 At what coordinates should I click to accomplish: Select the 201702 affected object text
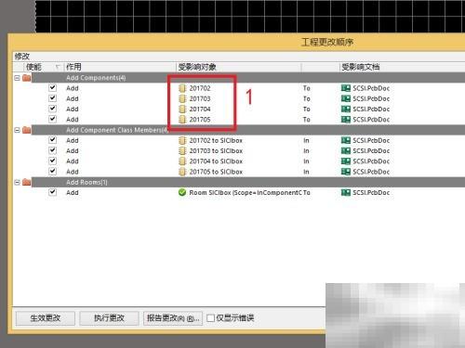pos(200,88)
